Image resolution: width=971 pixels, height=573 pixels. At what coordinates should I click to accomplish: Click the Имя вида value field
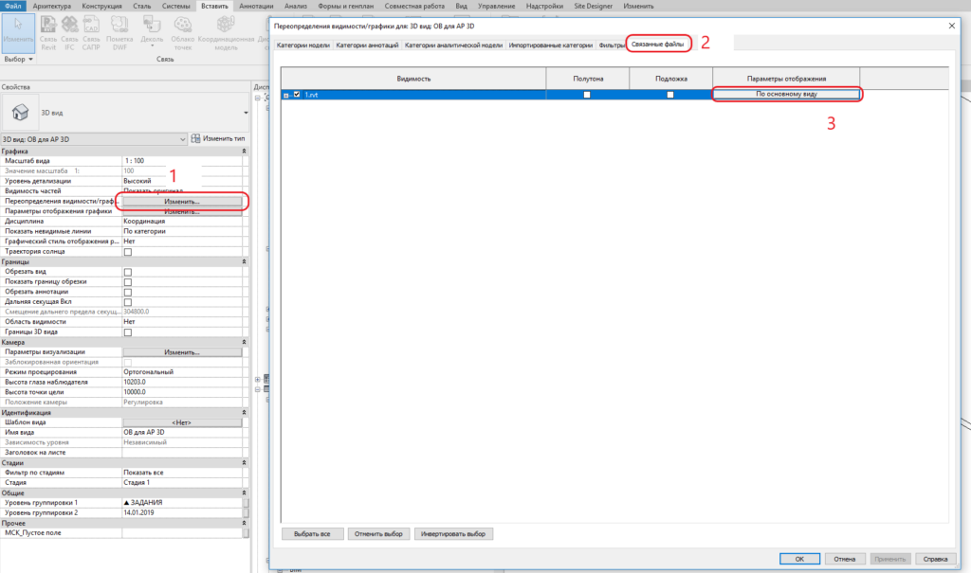(x=180, y=432)
